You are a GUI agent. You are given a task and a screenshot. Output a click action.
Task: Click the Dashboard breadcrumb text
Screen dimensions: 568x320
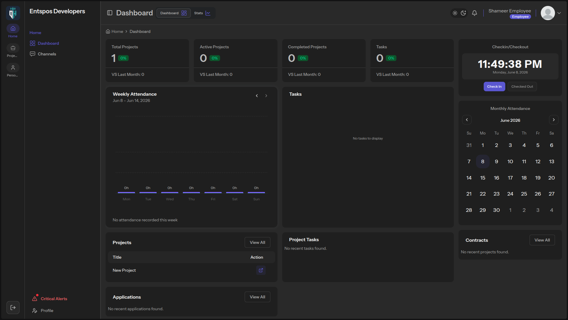pyautogui.click(x=140, y=31)
